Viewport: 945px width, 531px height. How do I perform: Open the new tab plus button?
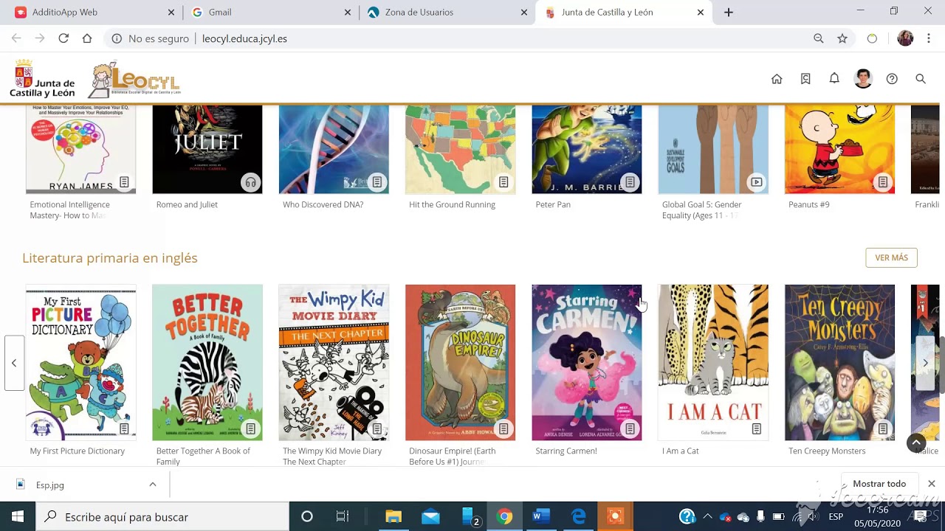(x=729, y=13)
